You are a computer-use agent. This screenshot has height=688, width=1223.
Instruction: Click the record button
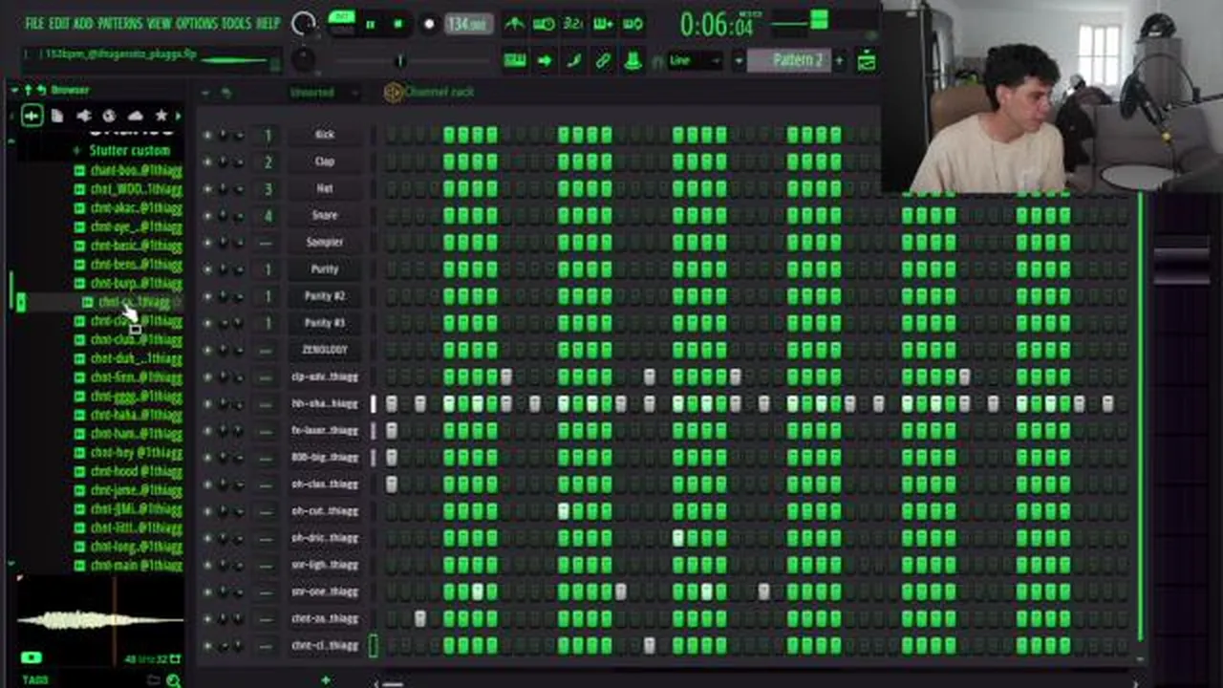point(429,24)
